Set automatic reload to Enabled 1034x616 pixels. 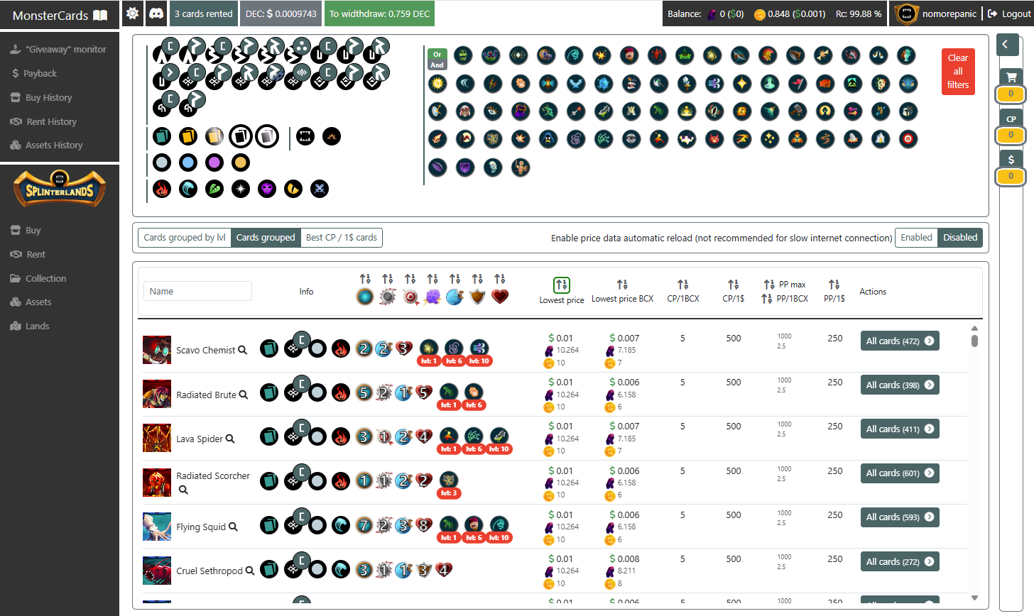pos(916,238)
